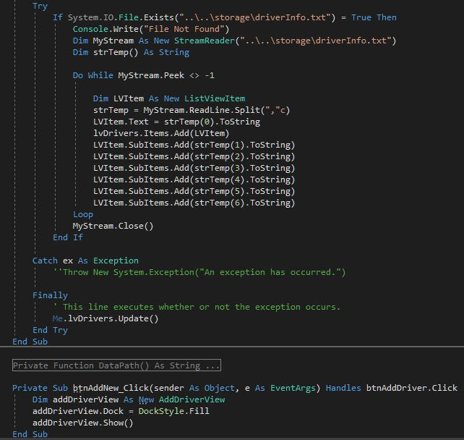Screen dimensions: 464x440
Task: Click the 'Catch ex As Exception' line
Action: click(x=85, y=261)
